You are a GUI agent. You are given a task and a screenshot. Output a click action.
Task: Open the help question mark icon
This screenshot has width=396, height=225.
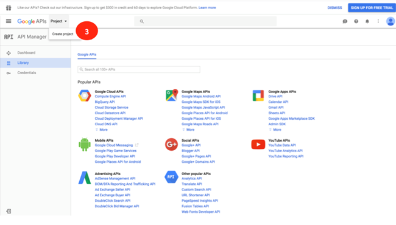click(x=356, y=21)
